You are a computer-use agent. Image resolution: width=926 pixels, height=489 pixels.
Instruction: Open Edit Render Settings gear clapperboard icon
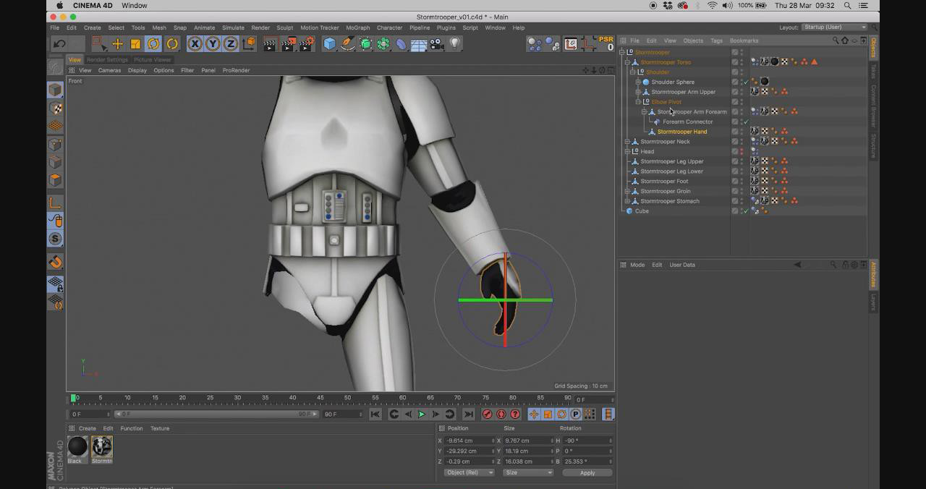[x=305, y=44]
